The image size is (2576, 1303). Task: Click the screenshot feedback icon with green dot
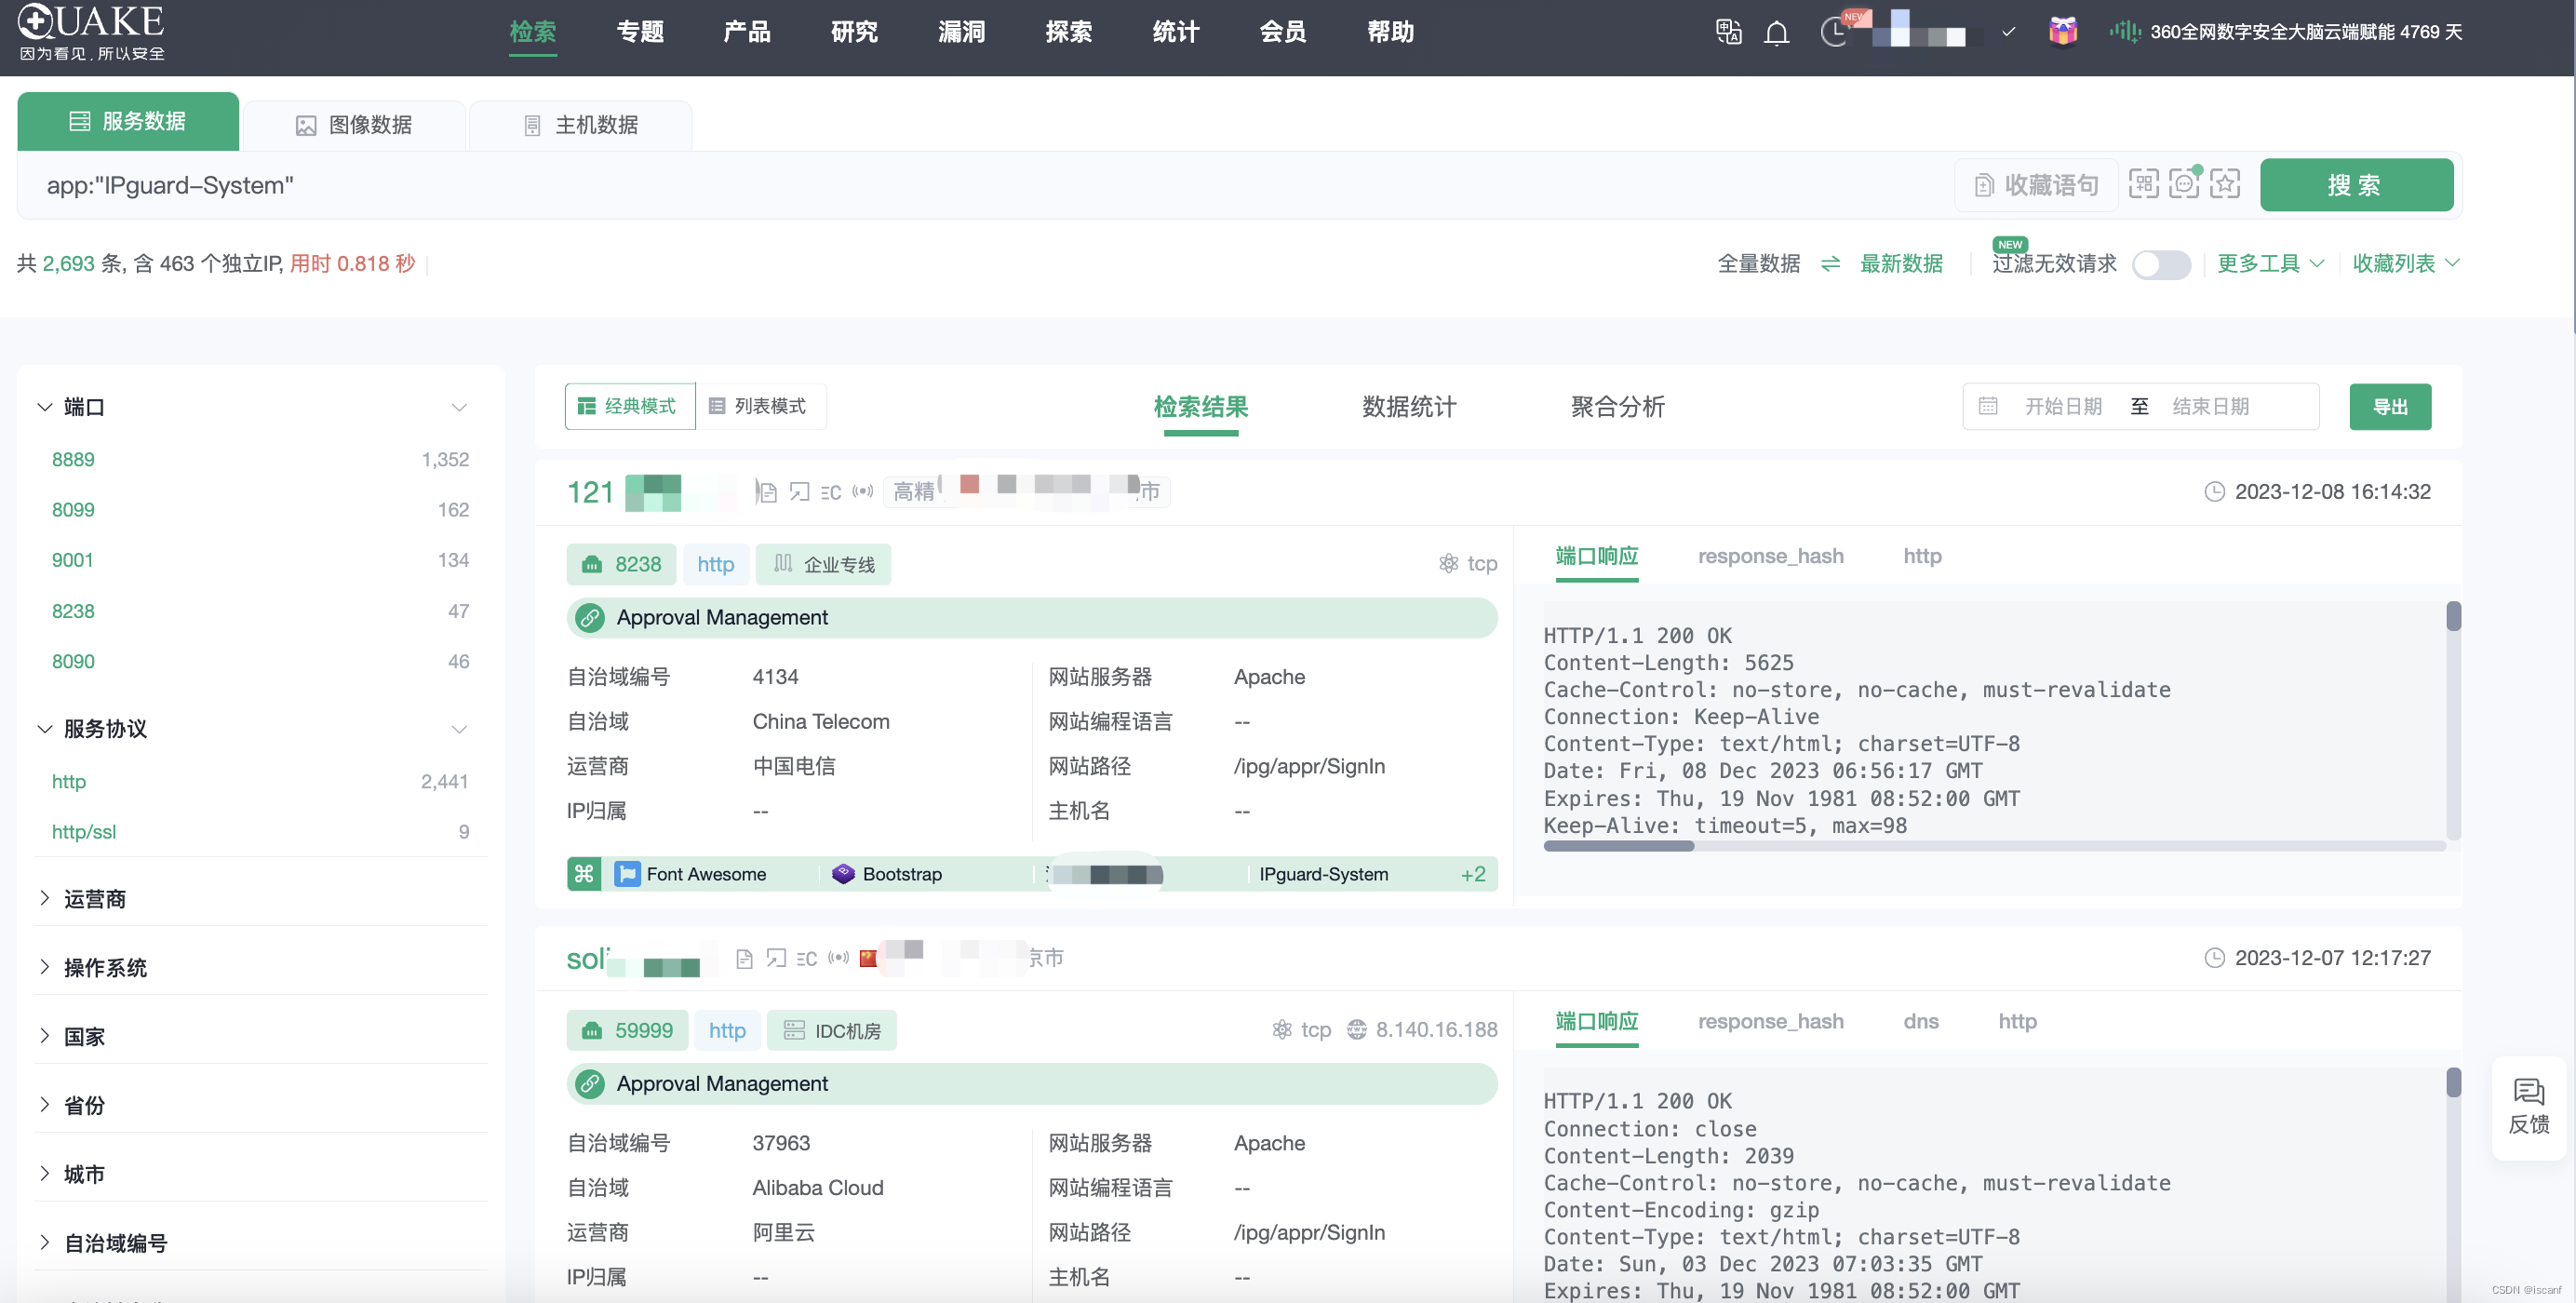click(x=2183, y=184)
